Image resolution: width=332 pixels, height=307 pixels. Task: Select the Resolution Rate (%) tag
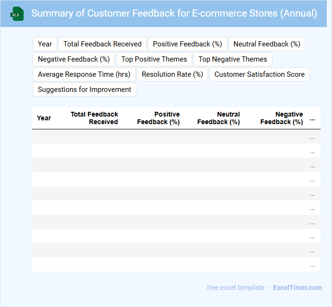[x=172, y=74]
